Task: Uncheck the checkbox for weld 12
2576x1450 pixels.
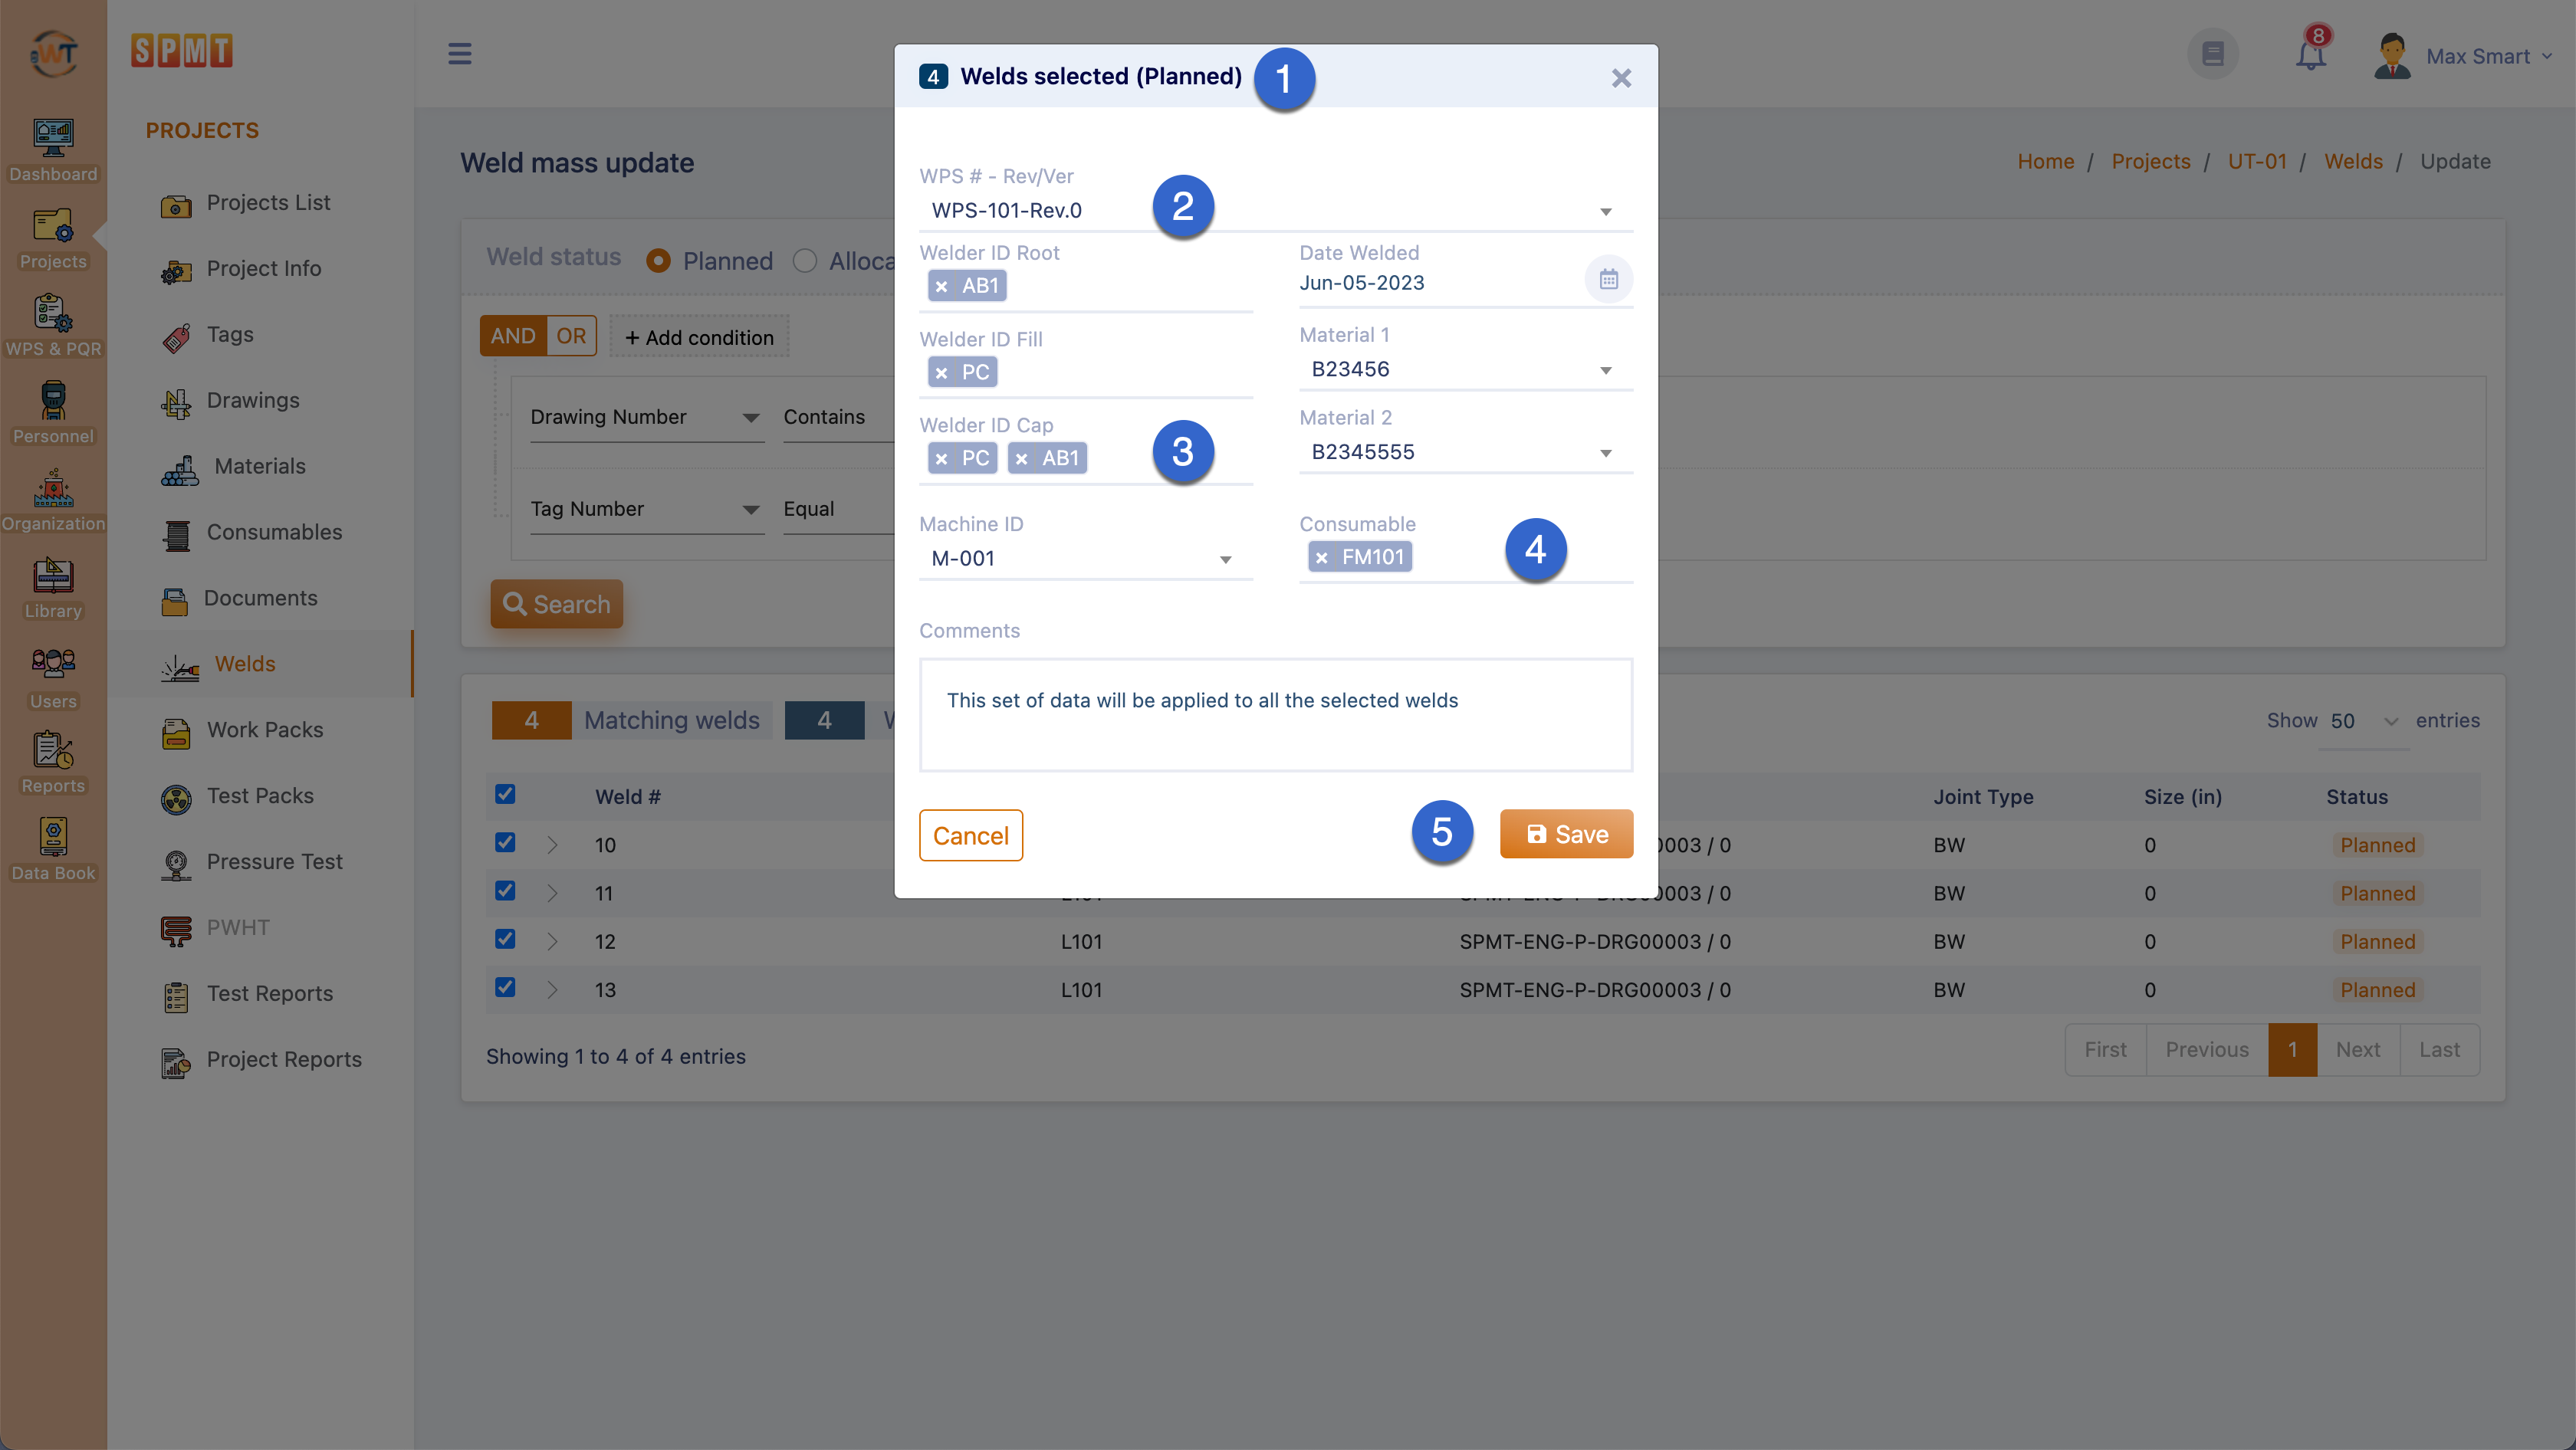Action: 505,938
